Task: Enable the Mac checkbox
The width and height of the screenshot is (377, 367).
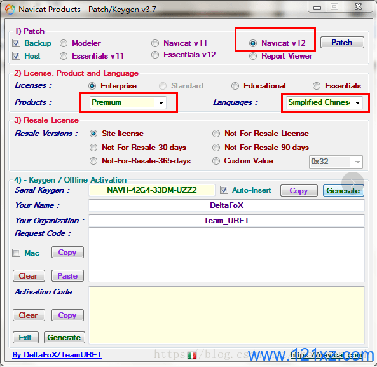Action: click(x=16, y=253)
